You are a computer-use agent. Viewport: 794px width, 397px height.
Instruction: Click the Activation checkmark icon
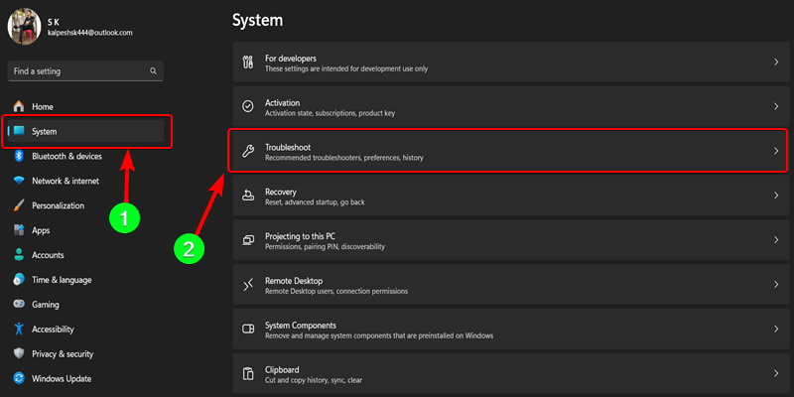(248, 107)
